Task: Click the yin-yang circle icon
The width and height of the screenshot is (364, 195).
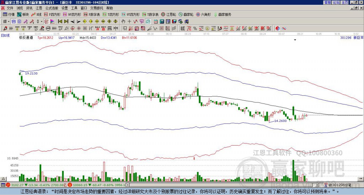Action: 278,28
